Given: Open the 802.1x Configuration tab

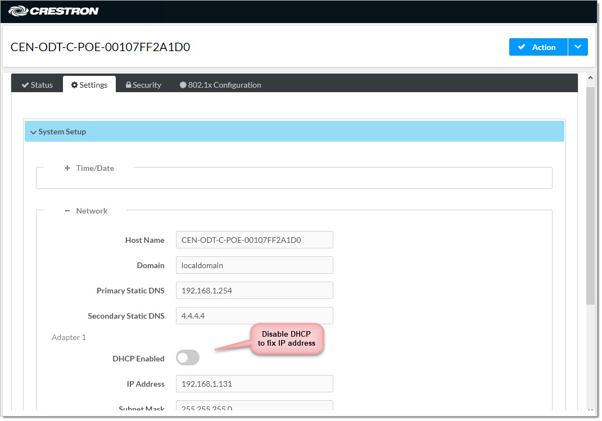Looking at the screenshot, I should click(x=220, y=85).
